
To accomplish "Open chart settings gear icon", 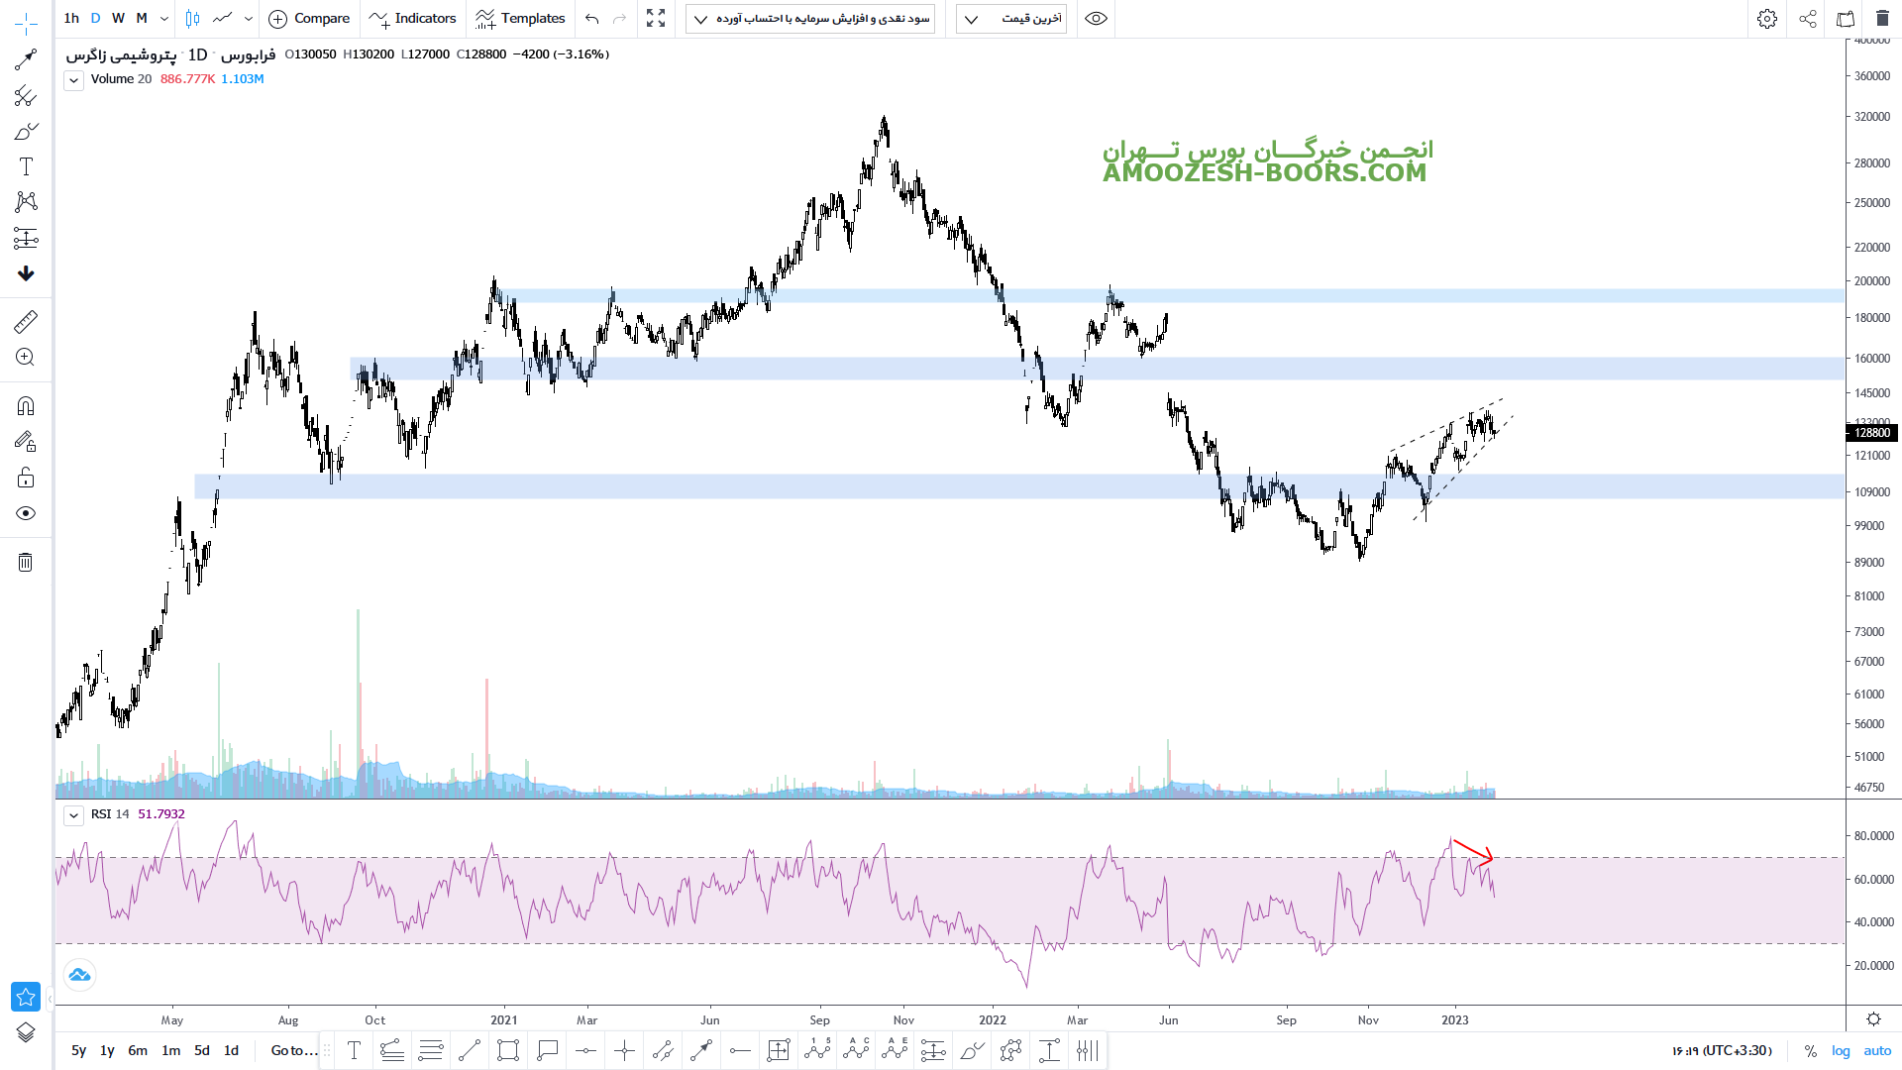I will click(x=1767, y=19).
